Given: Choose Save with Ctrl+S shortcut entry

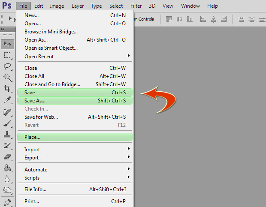Looking at the screenshot, I should [75, 93].
